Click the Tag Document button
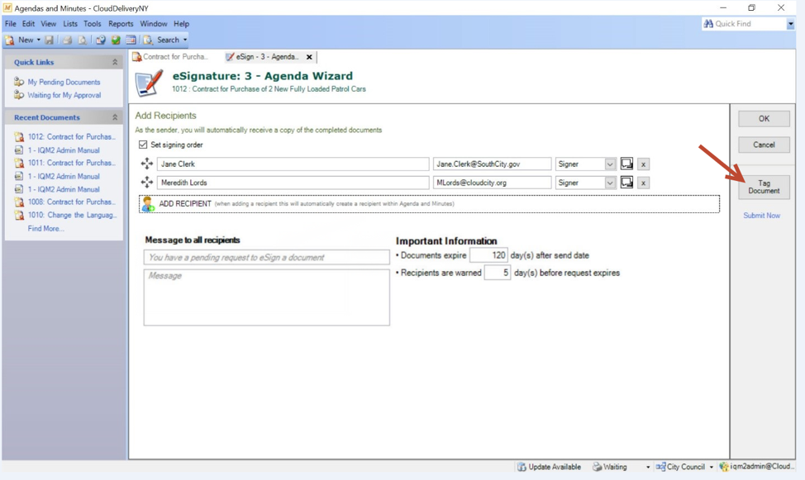Screen dimensions: 805x480 (764, 187)
